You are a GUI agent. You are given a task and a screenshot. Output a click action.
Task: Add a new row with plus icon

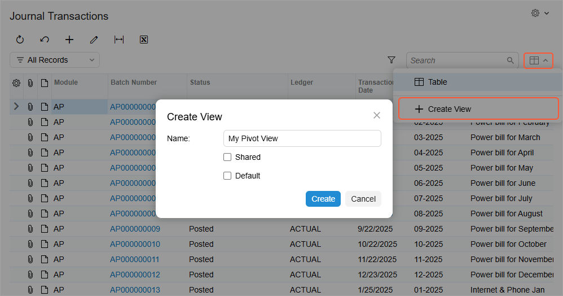69,40
